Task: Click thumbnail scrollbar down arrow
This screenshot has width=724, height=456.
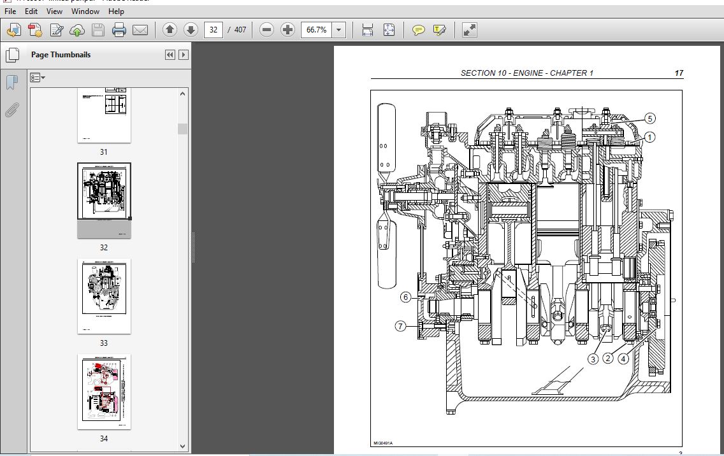Action: click(x=182, y=446)
